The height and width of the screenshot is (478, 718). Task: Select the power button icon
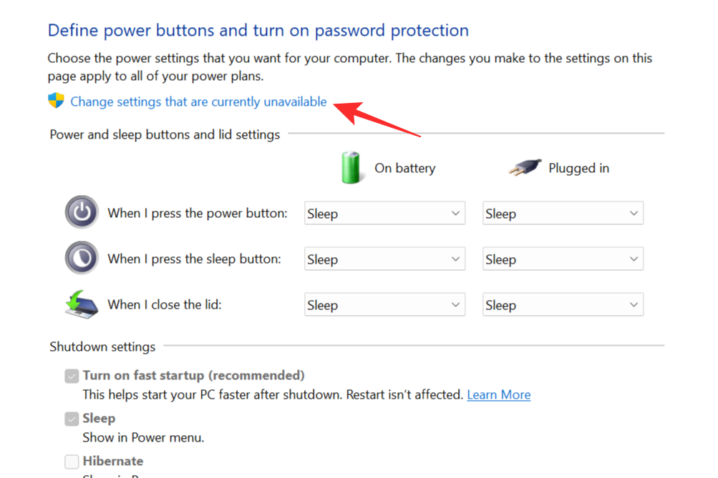(x=81, y=212)
